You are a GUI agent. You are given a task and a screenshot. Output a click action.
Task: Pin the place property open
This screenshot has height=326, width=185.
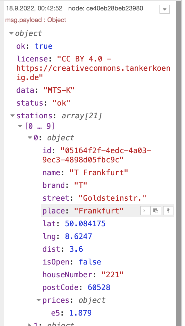[167, 211]
